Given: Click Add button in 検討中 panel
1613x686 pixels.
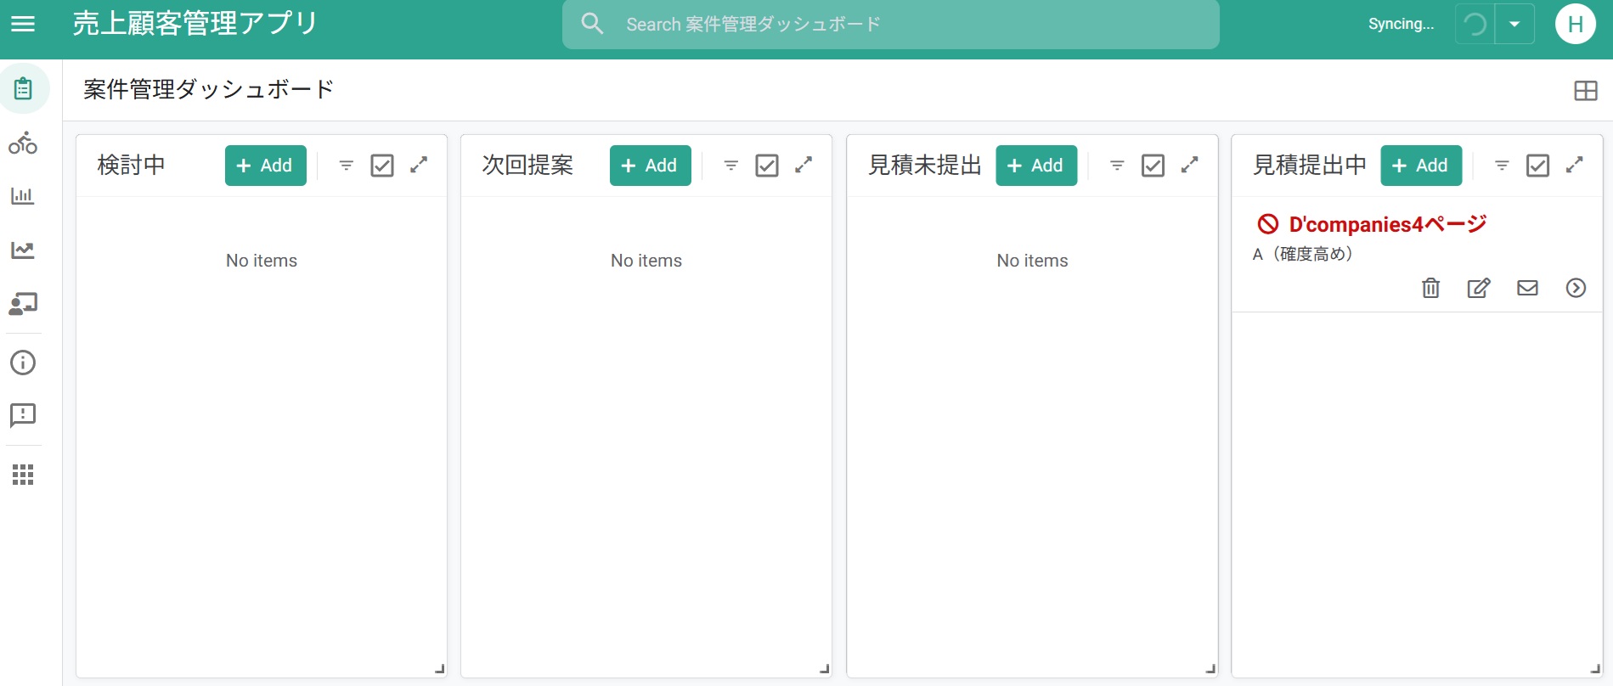Looking at the screenshot, I should [265, 166].
